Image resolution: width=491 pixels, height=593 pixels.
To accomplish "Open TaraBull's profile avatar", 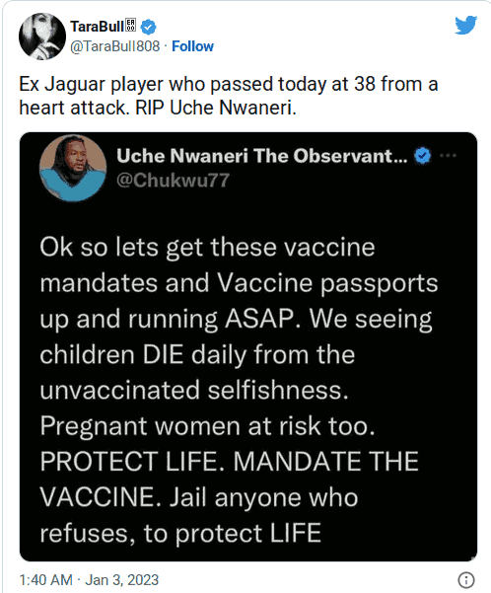I will (42, 37).
